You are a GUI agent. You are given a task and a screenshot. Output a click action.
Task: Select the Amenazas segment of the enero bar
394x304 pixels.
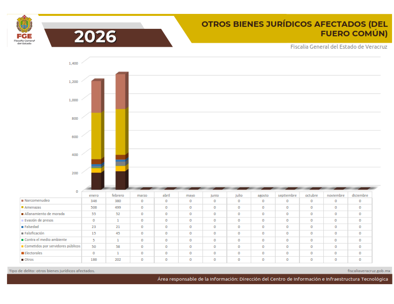(x=96, y=135)
